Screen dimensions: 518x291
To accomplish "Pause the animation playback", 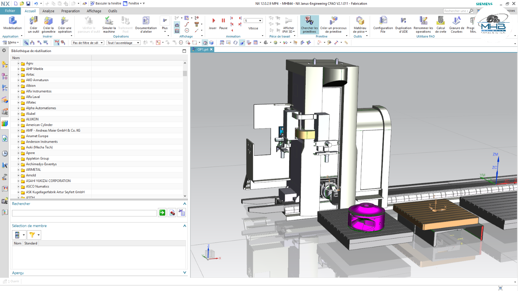I will pyautogui.click(x=223, y=21).
